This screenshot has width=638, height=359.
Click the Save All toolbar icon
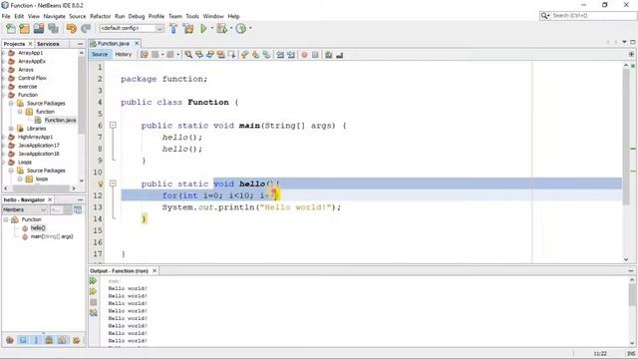(53, 29)
